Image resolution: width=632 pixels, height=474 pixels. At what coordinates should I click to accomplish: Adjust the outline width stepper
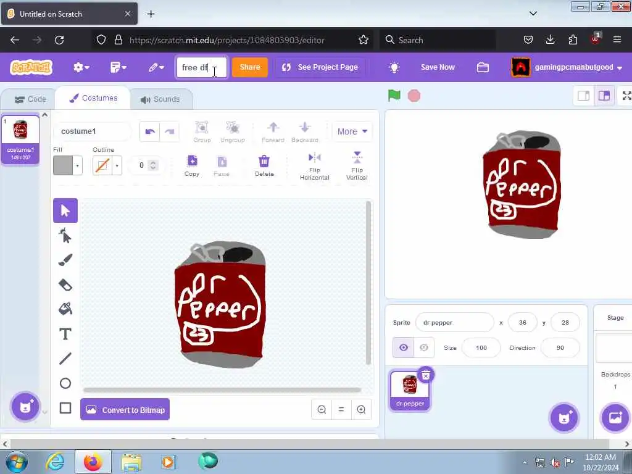point(153,165)
